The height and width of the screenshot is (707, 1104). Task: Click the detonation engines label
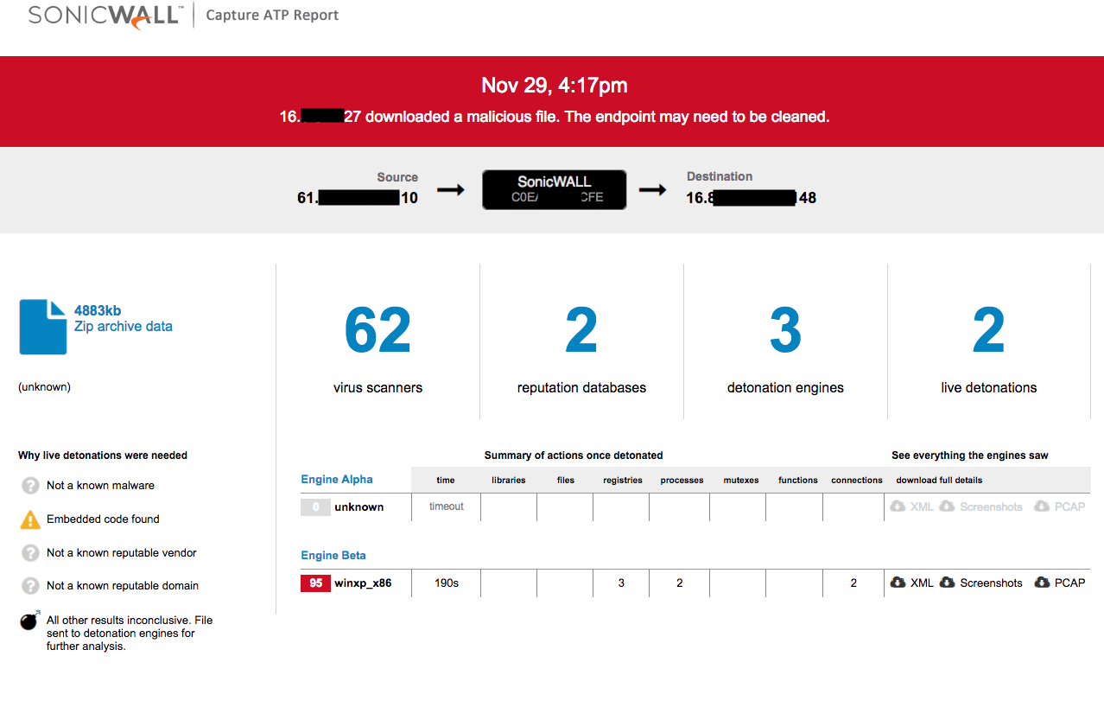tap(785, 388)
